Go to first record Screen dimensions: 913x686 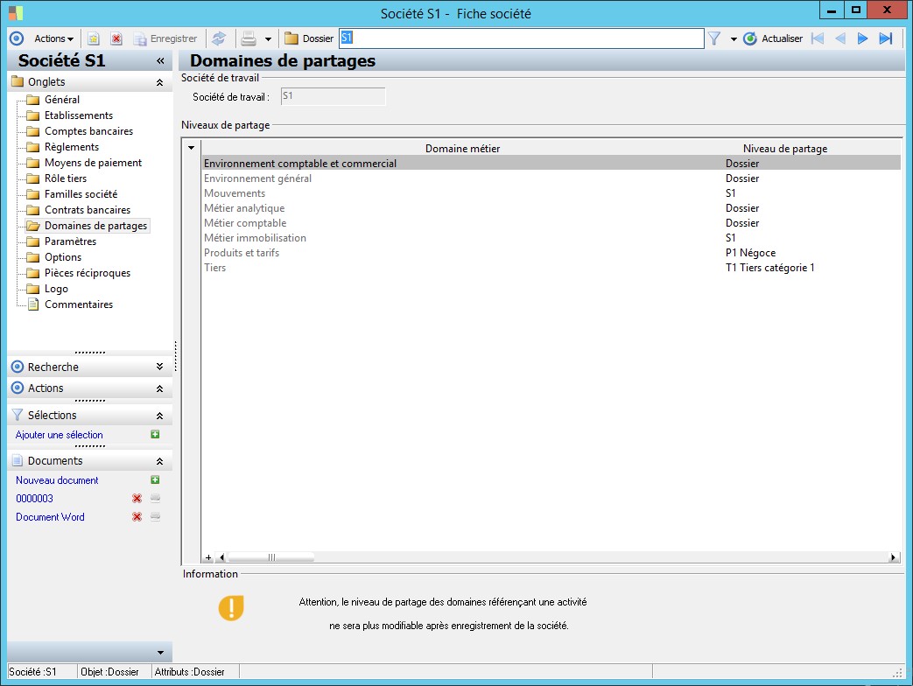coord(818,38)
